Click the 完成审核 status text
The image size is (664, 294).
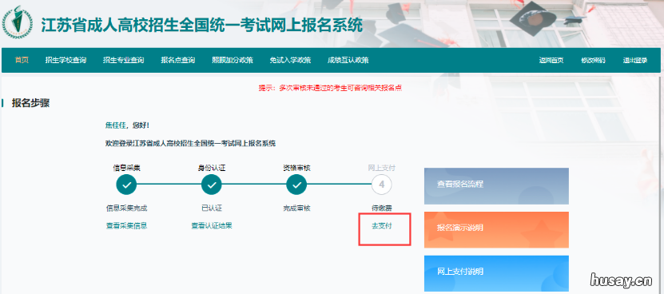tap(297, 208)
